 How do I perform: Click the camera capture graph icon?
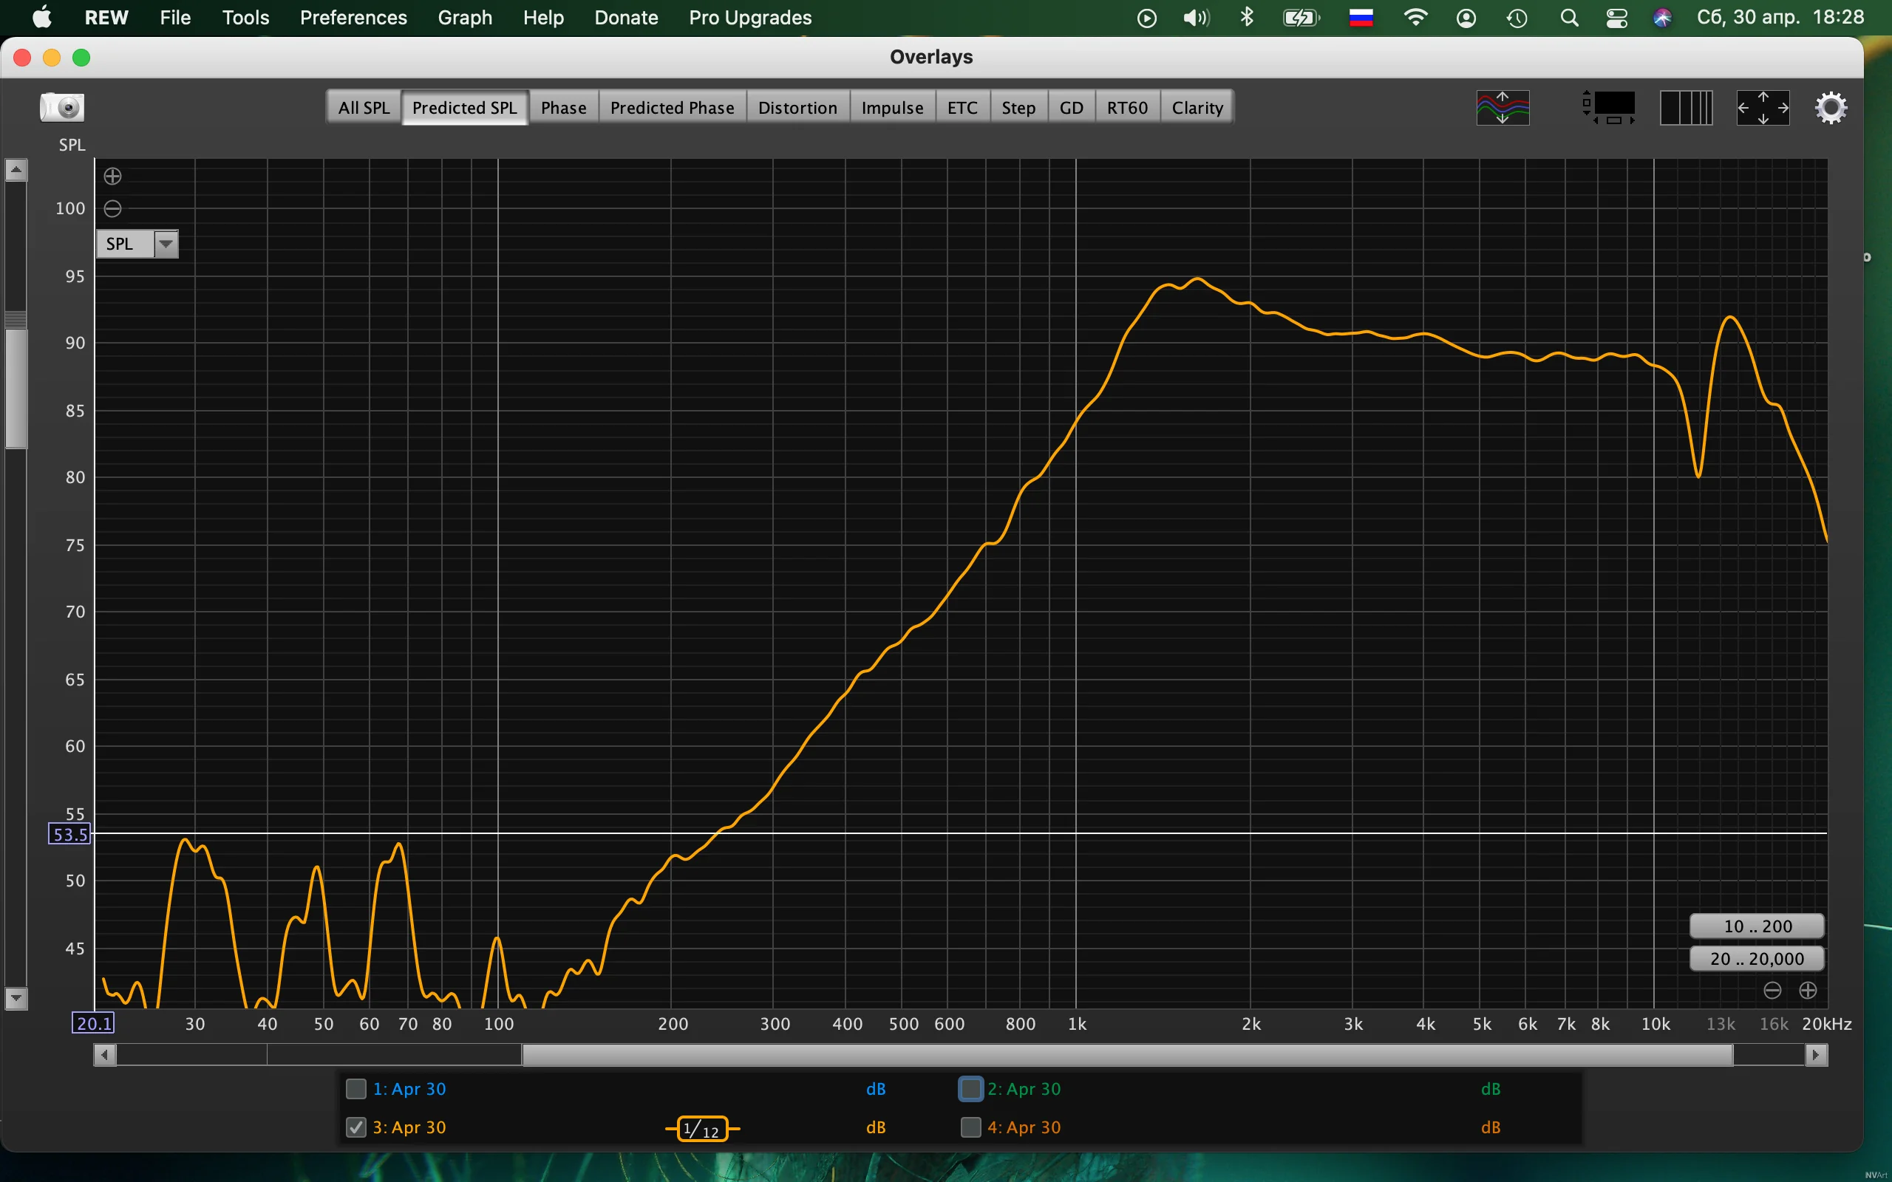click(x=62, y=107)
